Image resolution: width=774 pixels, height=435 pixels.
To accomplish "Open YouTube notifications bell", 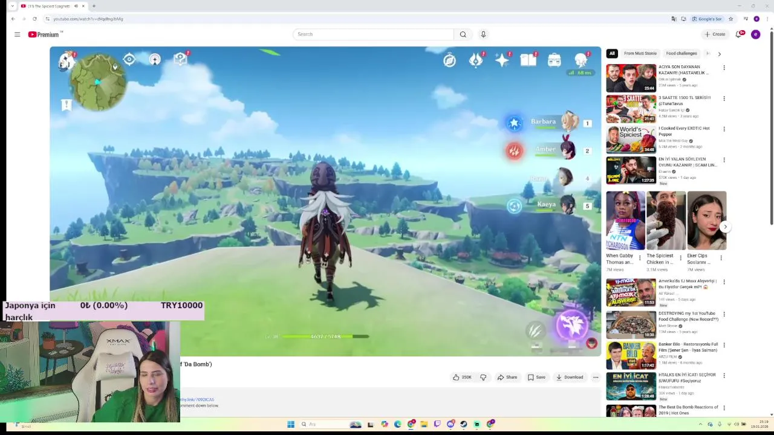I will click(x=739, y=34).
